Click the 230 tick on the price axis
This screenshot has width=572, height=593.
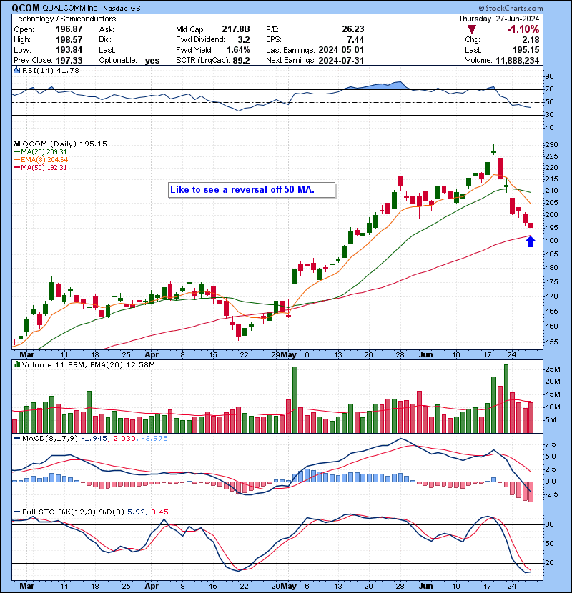[x=551, y=145]
